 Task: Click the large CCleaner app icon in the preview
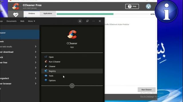coord(72,35)
